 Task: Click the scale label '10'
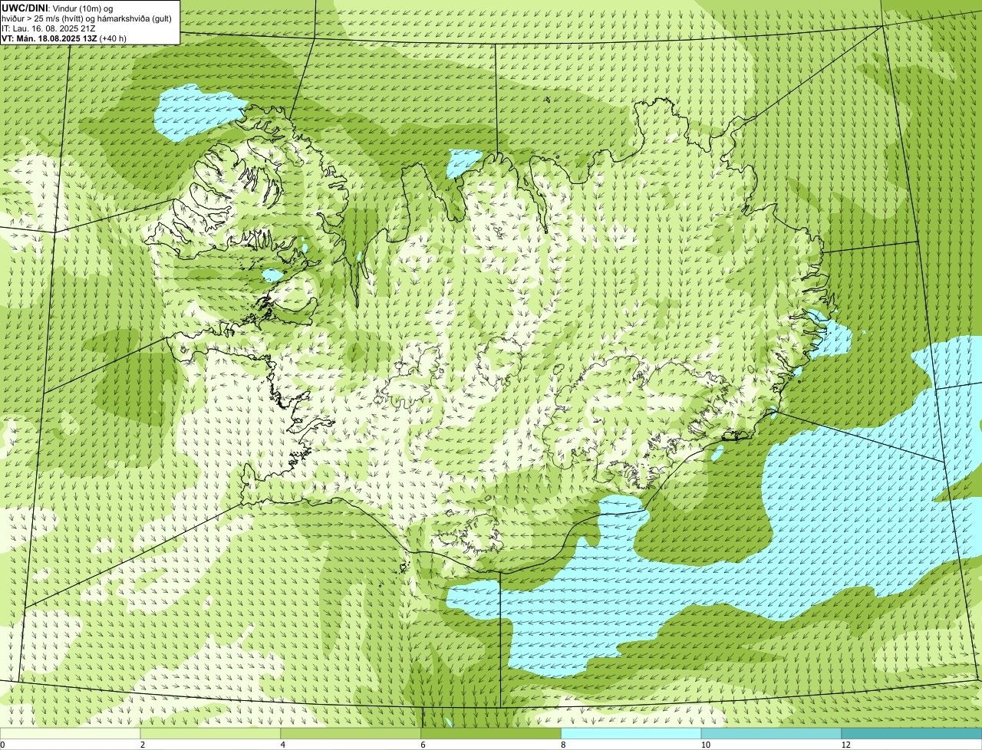704,745
